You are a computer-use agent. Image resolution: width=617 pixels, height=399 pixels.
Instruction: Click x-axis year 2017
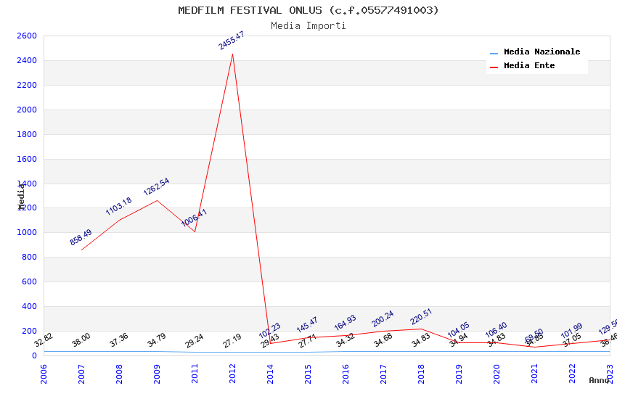pos(383,374)
